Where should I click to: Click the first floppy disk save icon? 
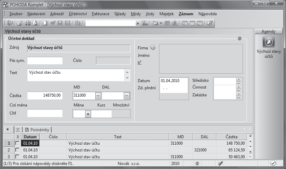pos(60,23)
